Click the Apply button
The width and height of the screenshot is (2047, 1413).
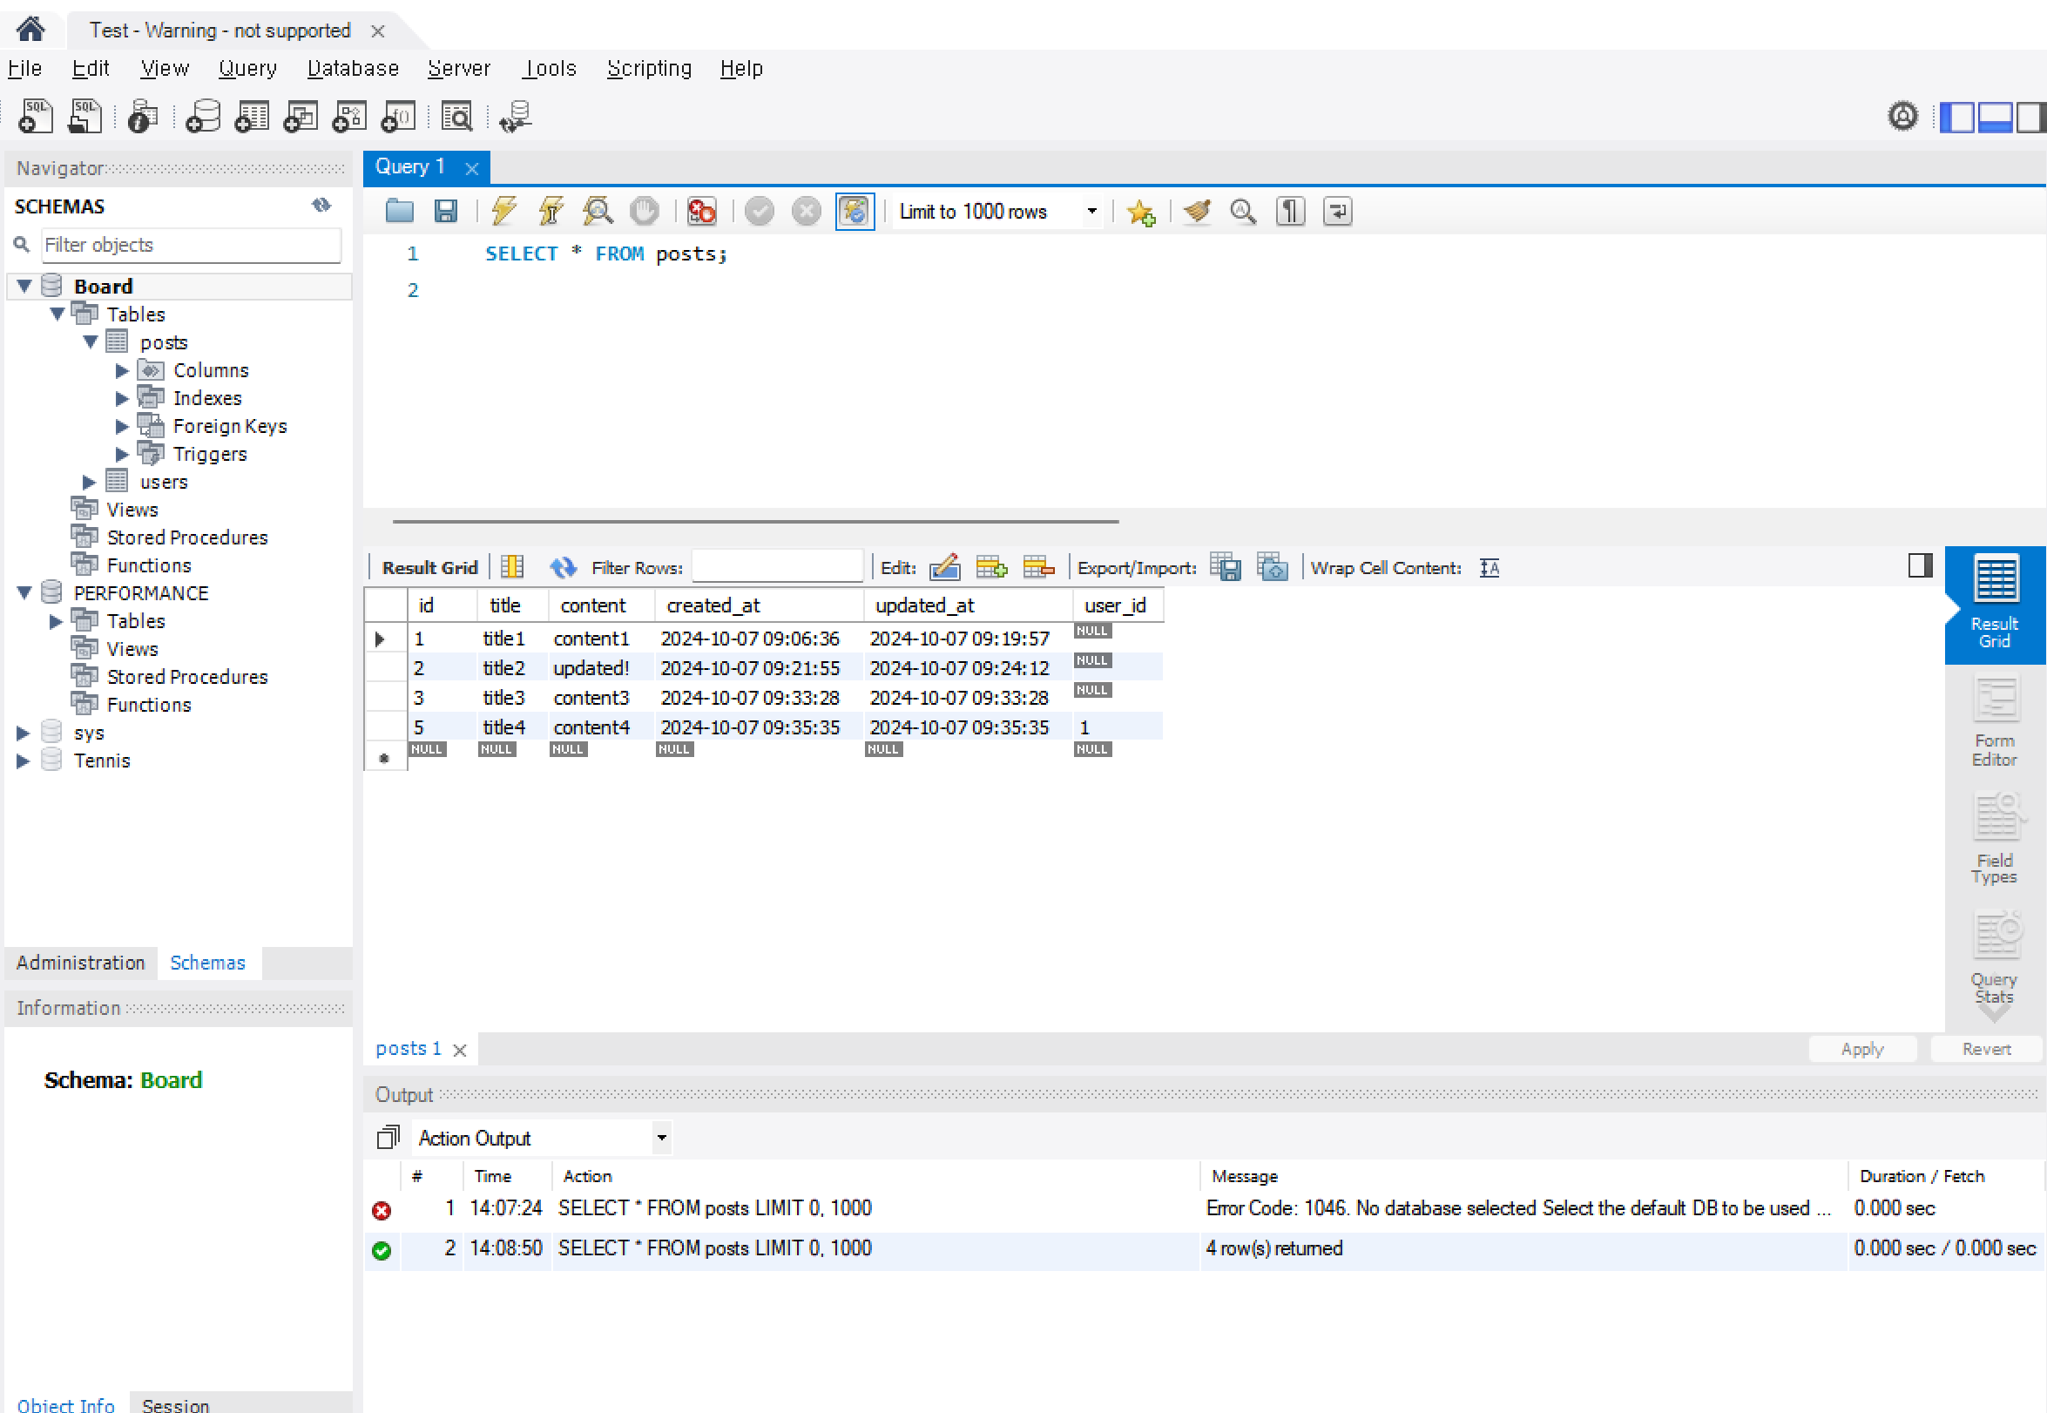pos(1861,1049)
